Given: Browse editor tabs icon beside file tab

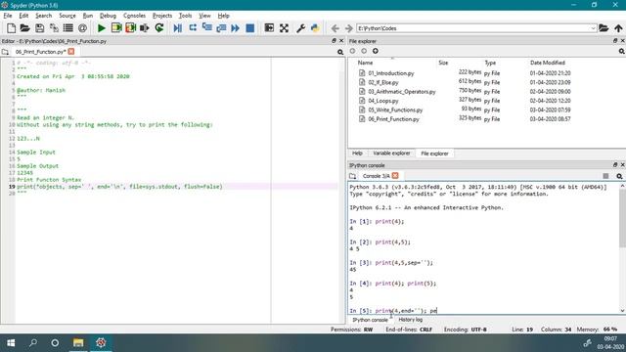Looking at the screenshot, I should pyautogui.click(x=5, y=52).
